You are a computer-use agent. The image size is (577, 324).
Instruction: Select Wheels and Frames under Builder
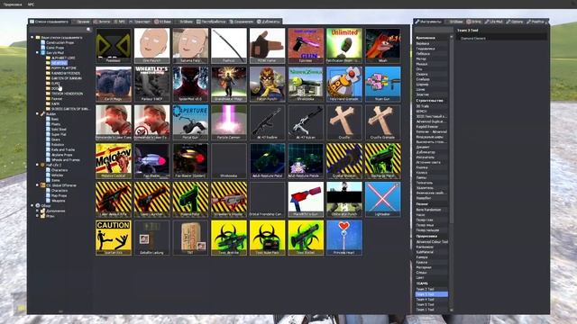(x=63, y=160)
